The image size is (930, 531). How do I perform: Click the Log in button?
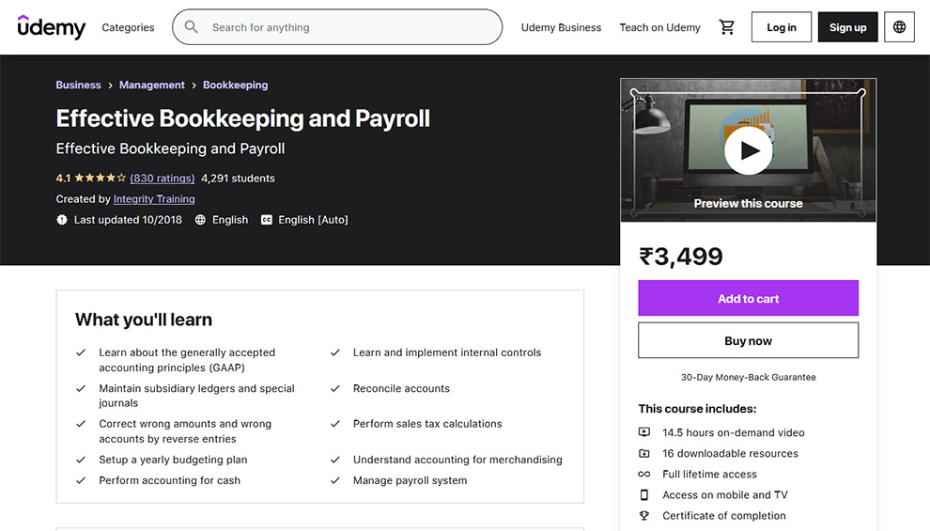[782, 26]
